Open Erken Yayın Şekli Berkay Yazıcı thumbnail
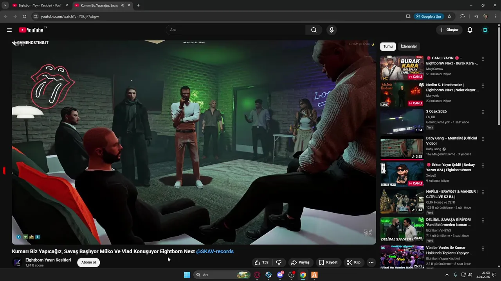This screenshot has width=501, height=281. (402, 174)
